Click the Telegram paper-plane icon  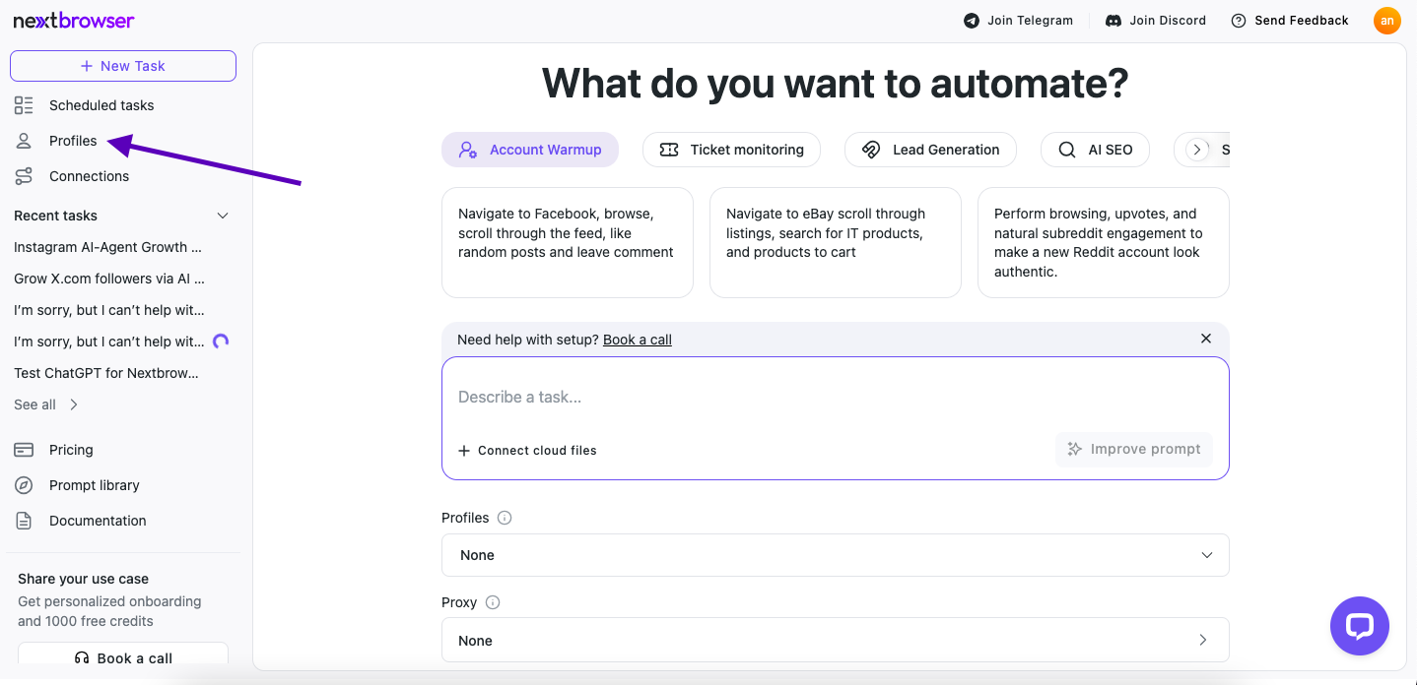click(x=972, y=21)
